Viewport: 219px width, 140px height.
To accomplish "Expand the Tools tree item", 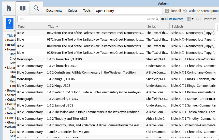I will (6, 109).
